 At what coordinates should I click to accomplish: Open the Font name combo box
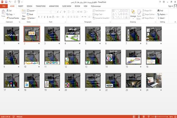point(44,12)
